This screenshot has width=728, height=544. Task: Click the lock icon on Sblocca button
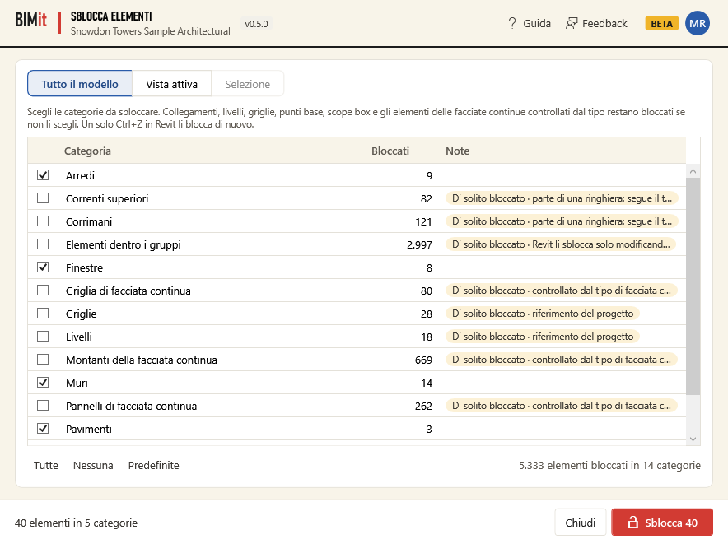pyautogui.click(x=632, y=522)
